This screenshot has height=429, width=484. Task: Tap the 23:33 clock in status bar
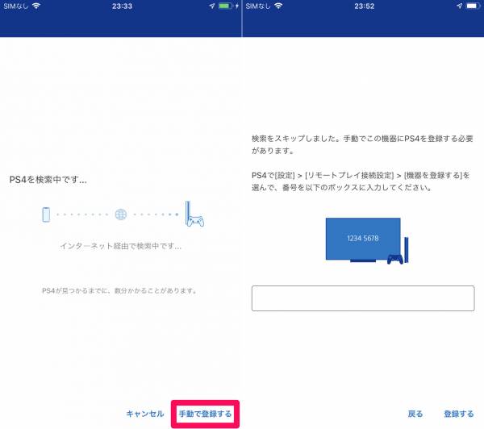point(123,6)
